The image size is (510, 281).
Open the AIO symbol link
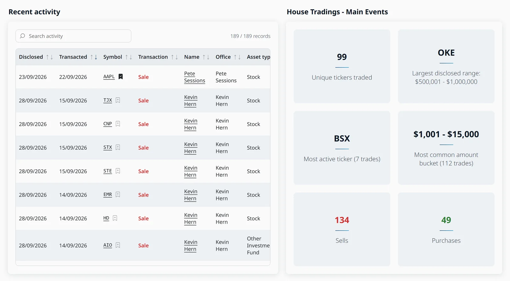(x=108, y=245)
